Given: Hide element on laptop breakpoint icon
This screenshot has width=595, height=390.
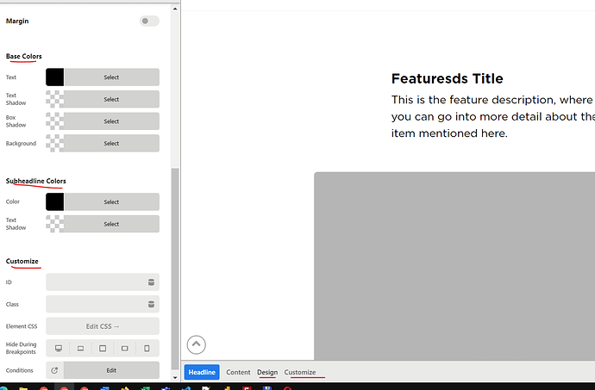Looking at the screenshot, I should pos(81,349).
